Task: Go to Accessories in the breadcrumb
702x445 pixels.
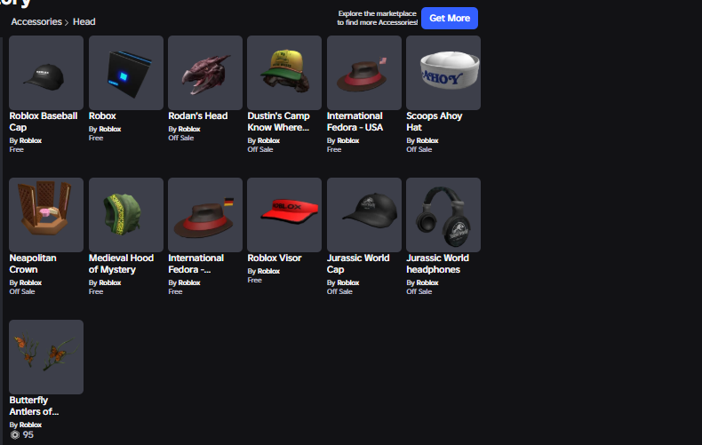Action: (36, 21)
